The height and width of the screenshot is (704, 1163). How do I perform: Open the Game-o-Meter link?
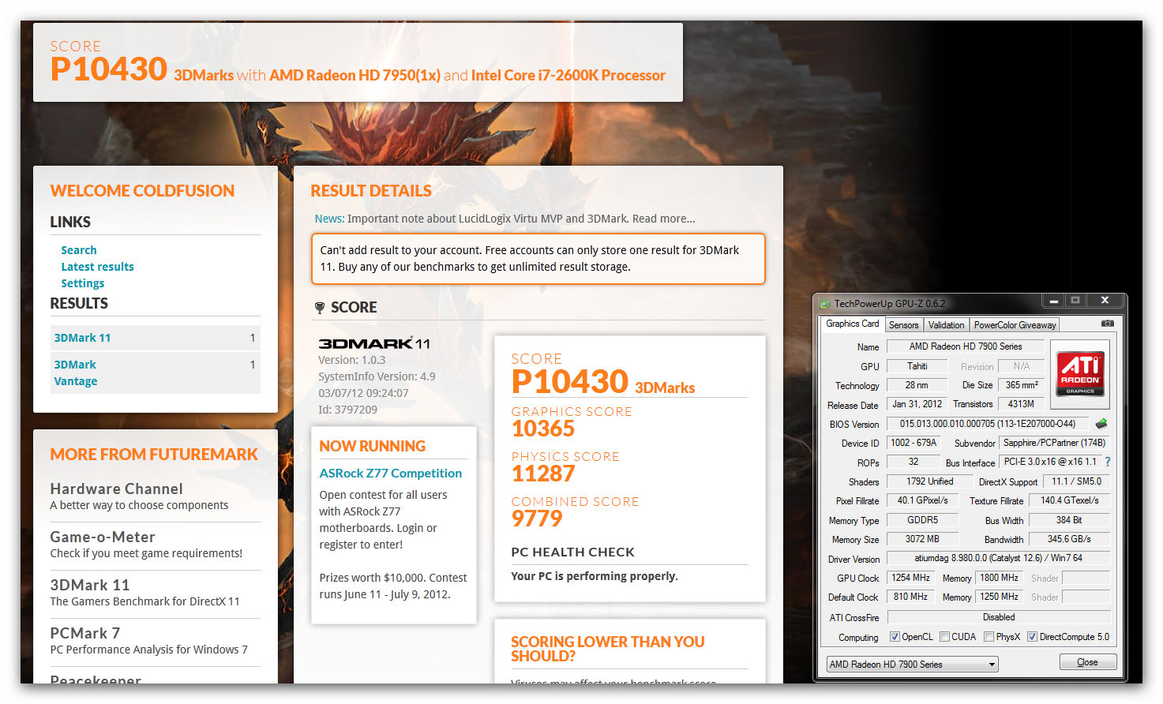coord(102,537)
